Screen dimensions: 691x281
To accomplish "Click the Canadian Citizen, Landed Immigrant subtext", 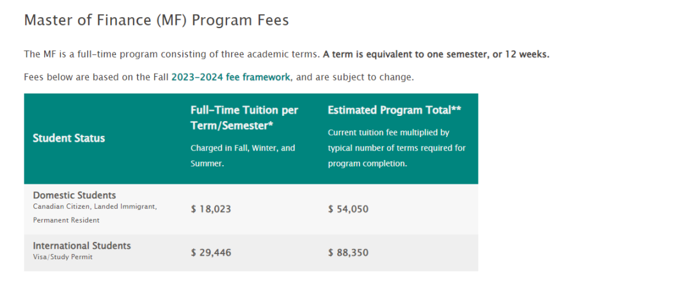I will coord(95,207).
